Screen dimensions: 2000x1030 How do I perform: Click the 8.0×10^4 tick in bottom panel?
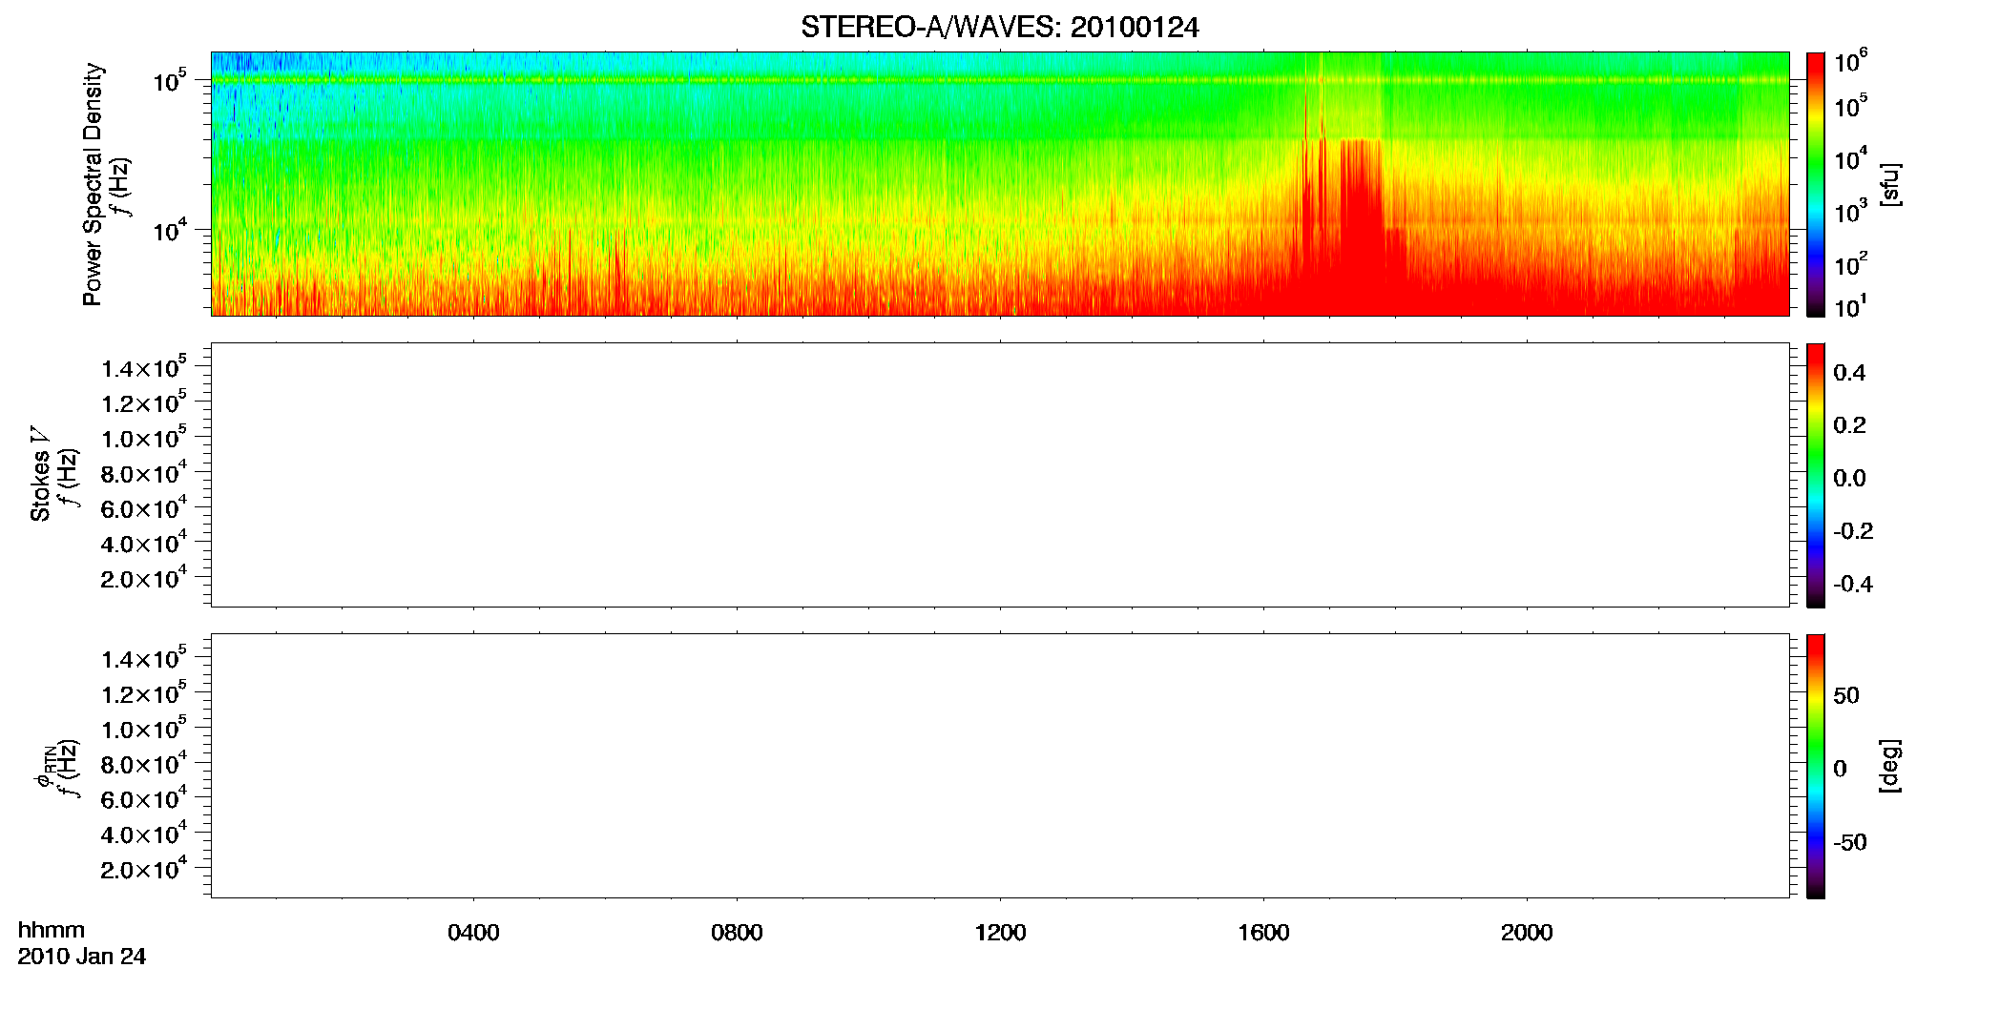(144, 763)
